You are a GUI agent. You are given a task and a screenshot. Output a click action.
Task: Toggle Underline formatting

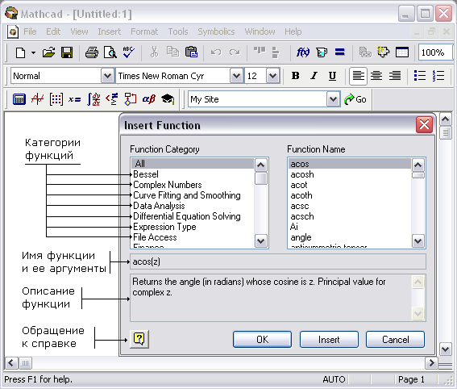pyautogui.click(x=332, y=76)
